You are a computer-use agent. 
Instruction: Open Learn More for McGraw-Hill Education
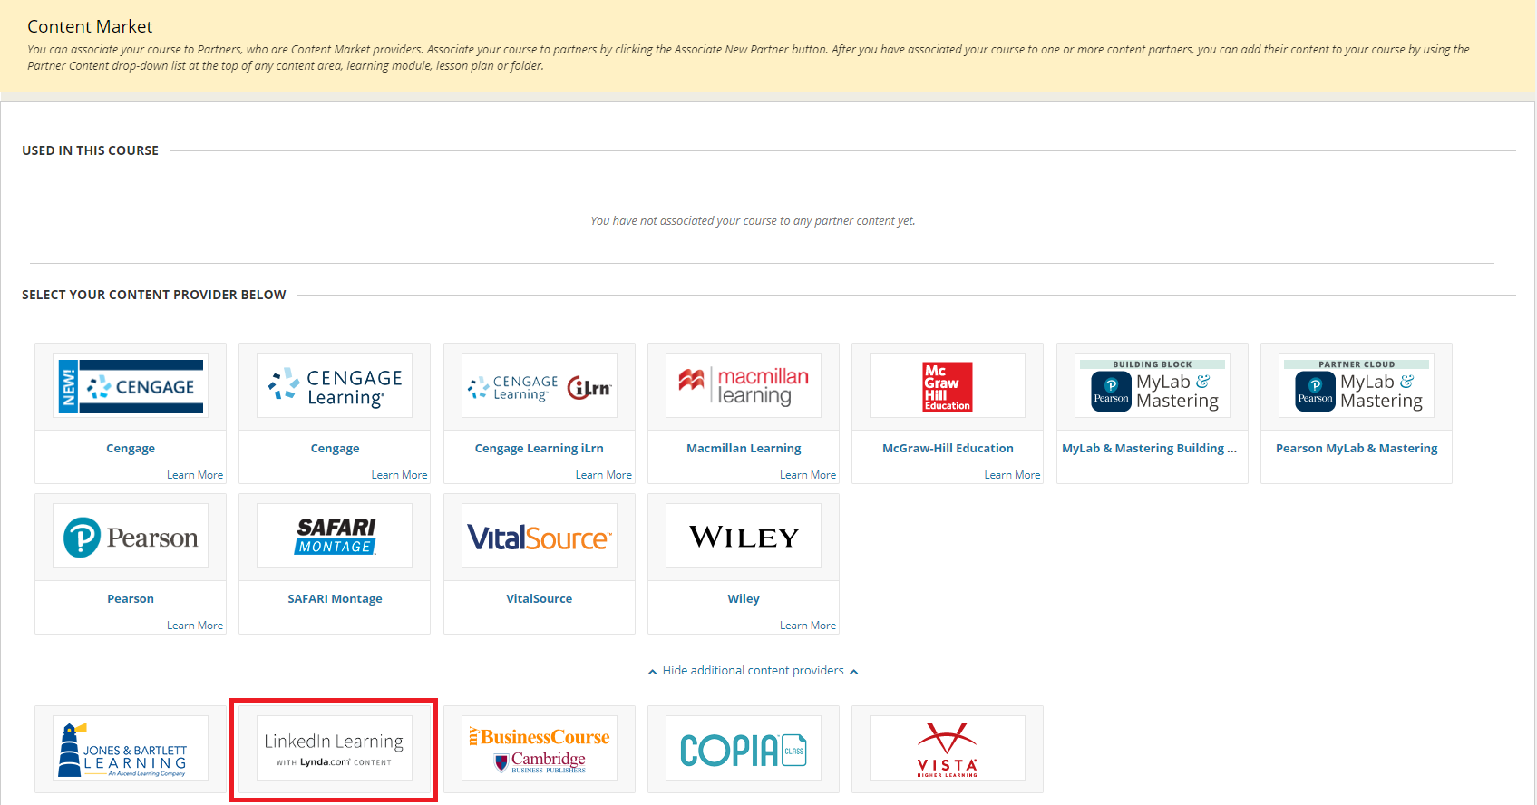coord(1013,475)
